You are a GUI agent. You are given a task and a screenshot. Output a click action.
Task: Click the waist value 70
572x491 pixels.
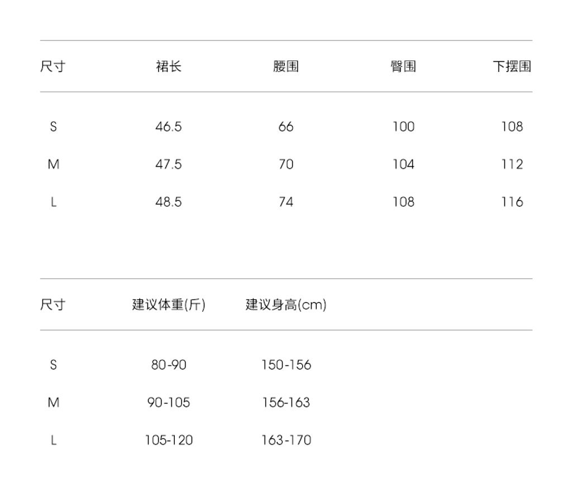[286, 164]
